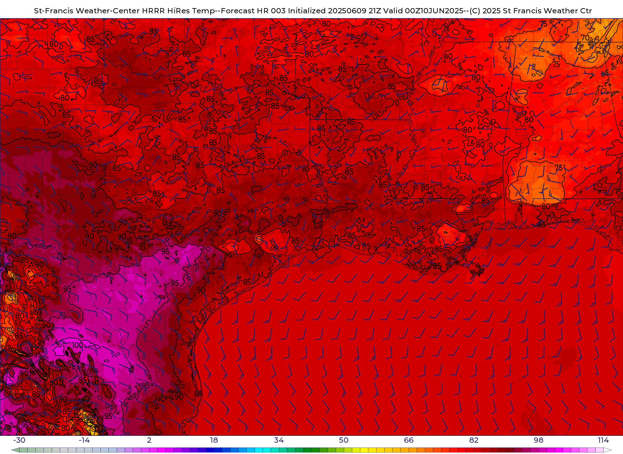Click the right arrow end of colorbar
Viewport: 623px width, 454px height.
[x=607, y=450]
